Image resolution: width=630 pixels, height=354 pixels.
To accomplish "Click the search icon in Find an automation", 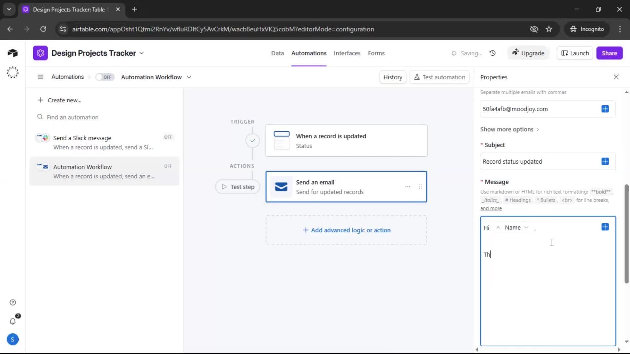I will [40, 117].
